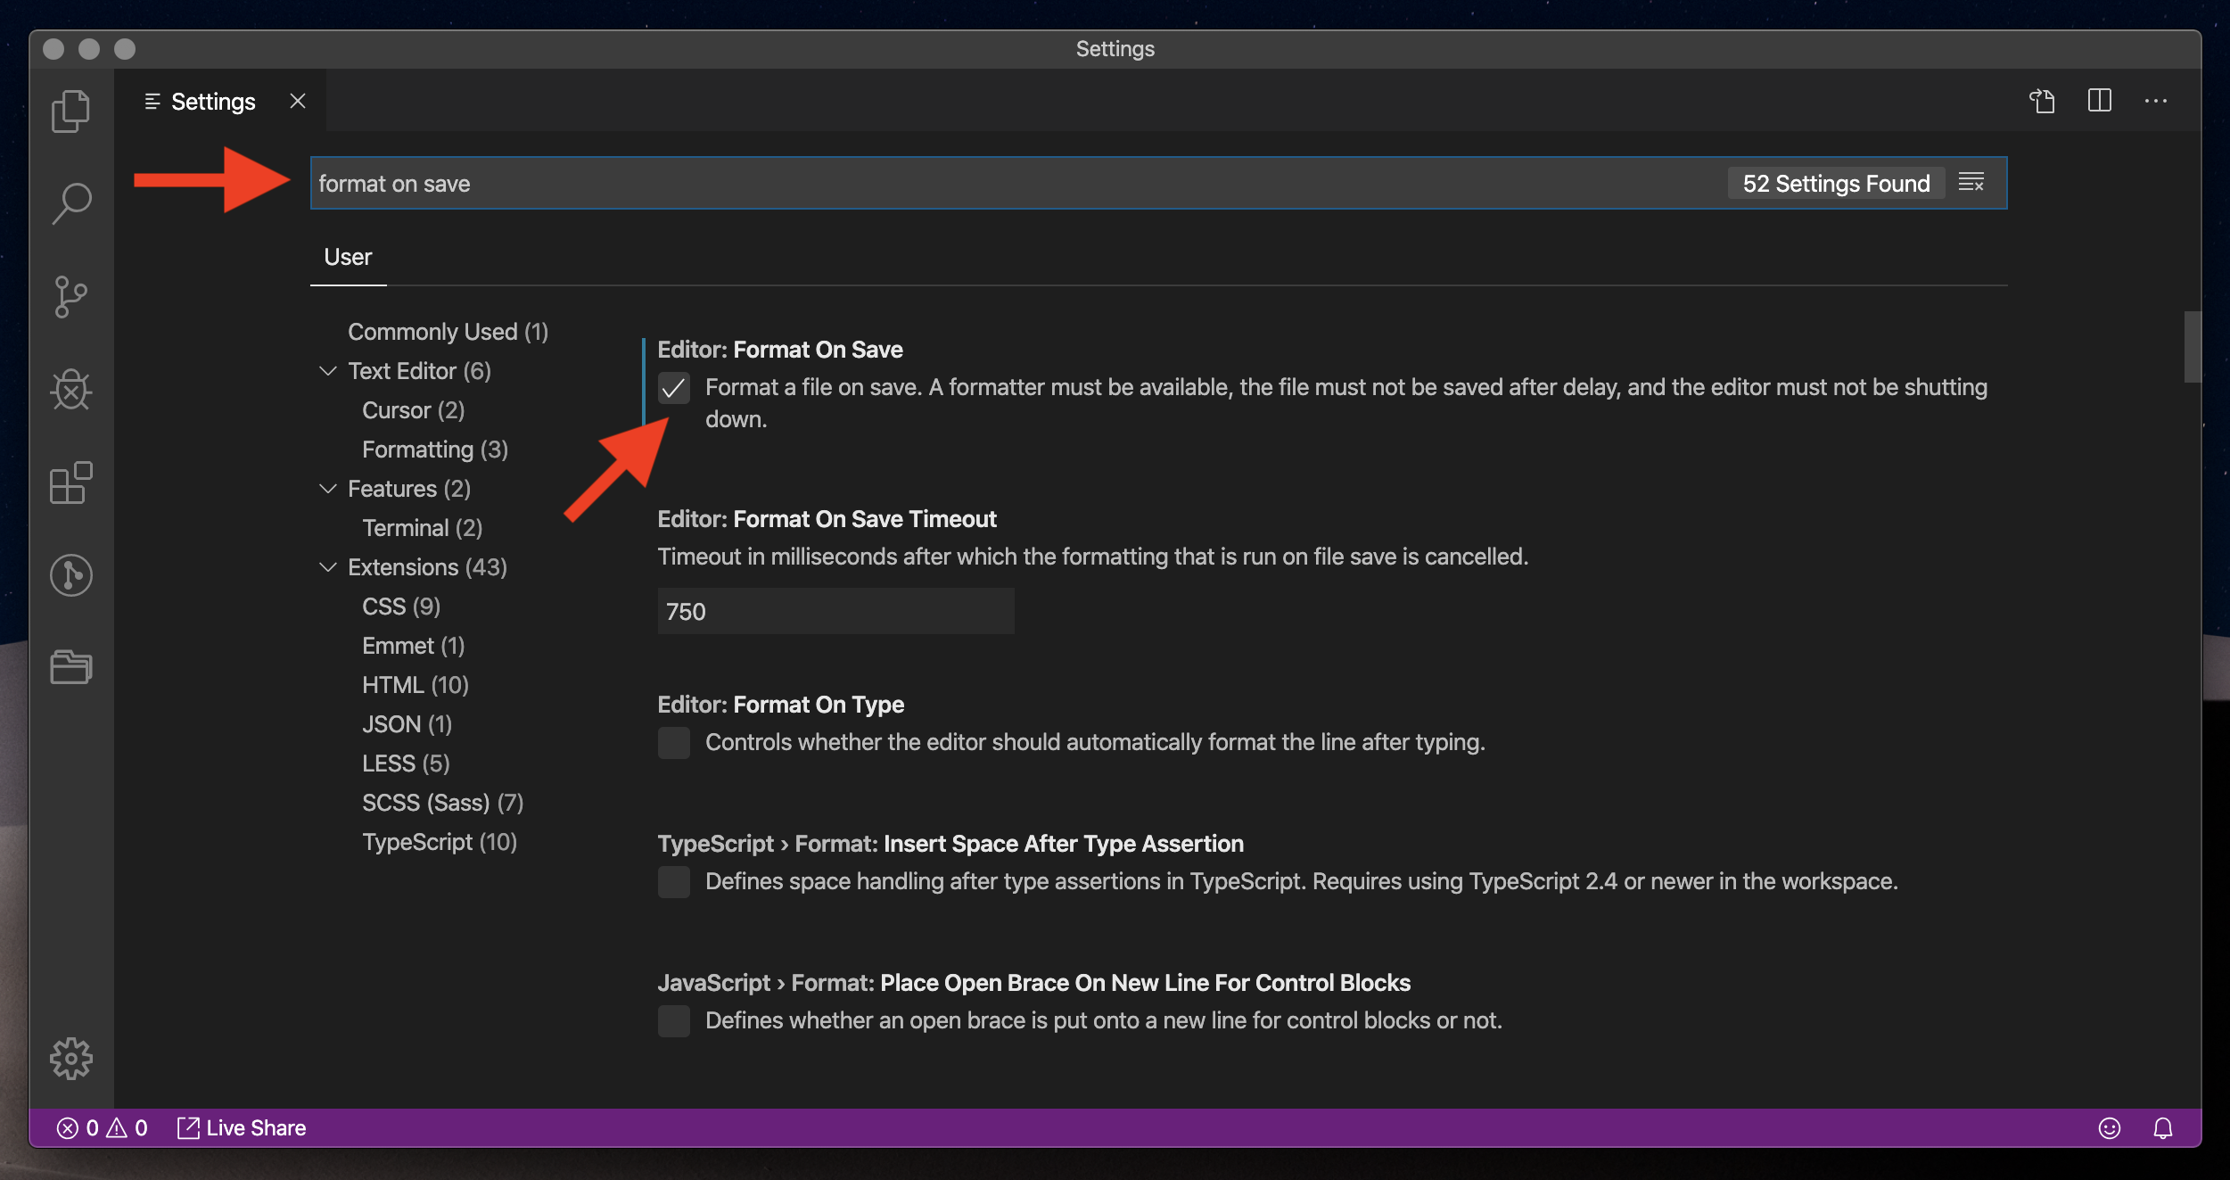Collapse the Features tree group
This screenshot has height=1180, width=2230.
point(328,489)
